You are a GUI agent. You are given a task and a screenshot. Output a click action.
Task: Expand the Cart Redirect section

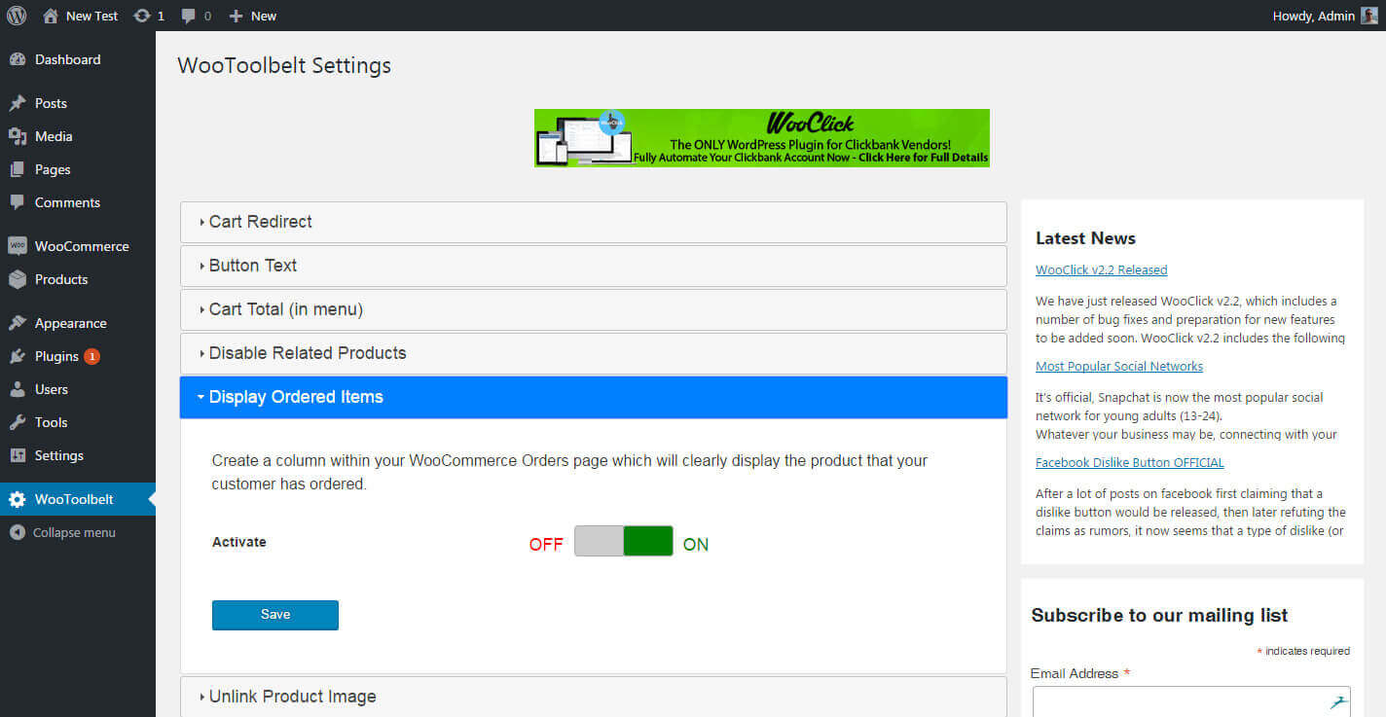click(594, 222)
